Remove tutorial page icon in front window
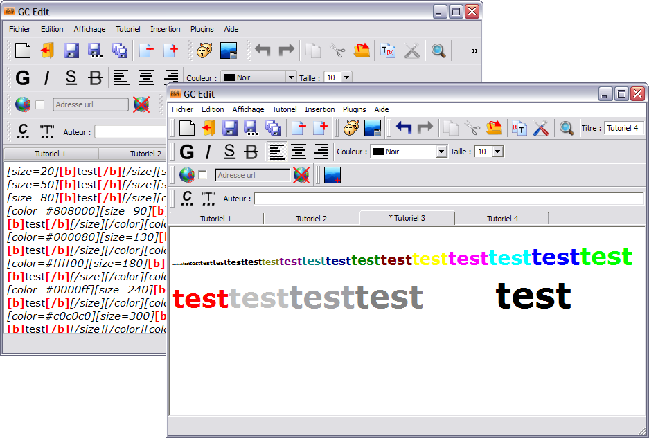649x438 pixels. (299, 128)
